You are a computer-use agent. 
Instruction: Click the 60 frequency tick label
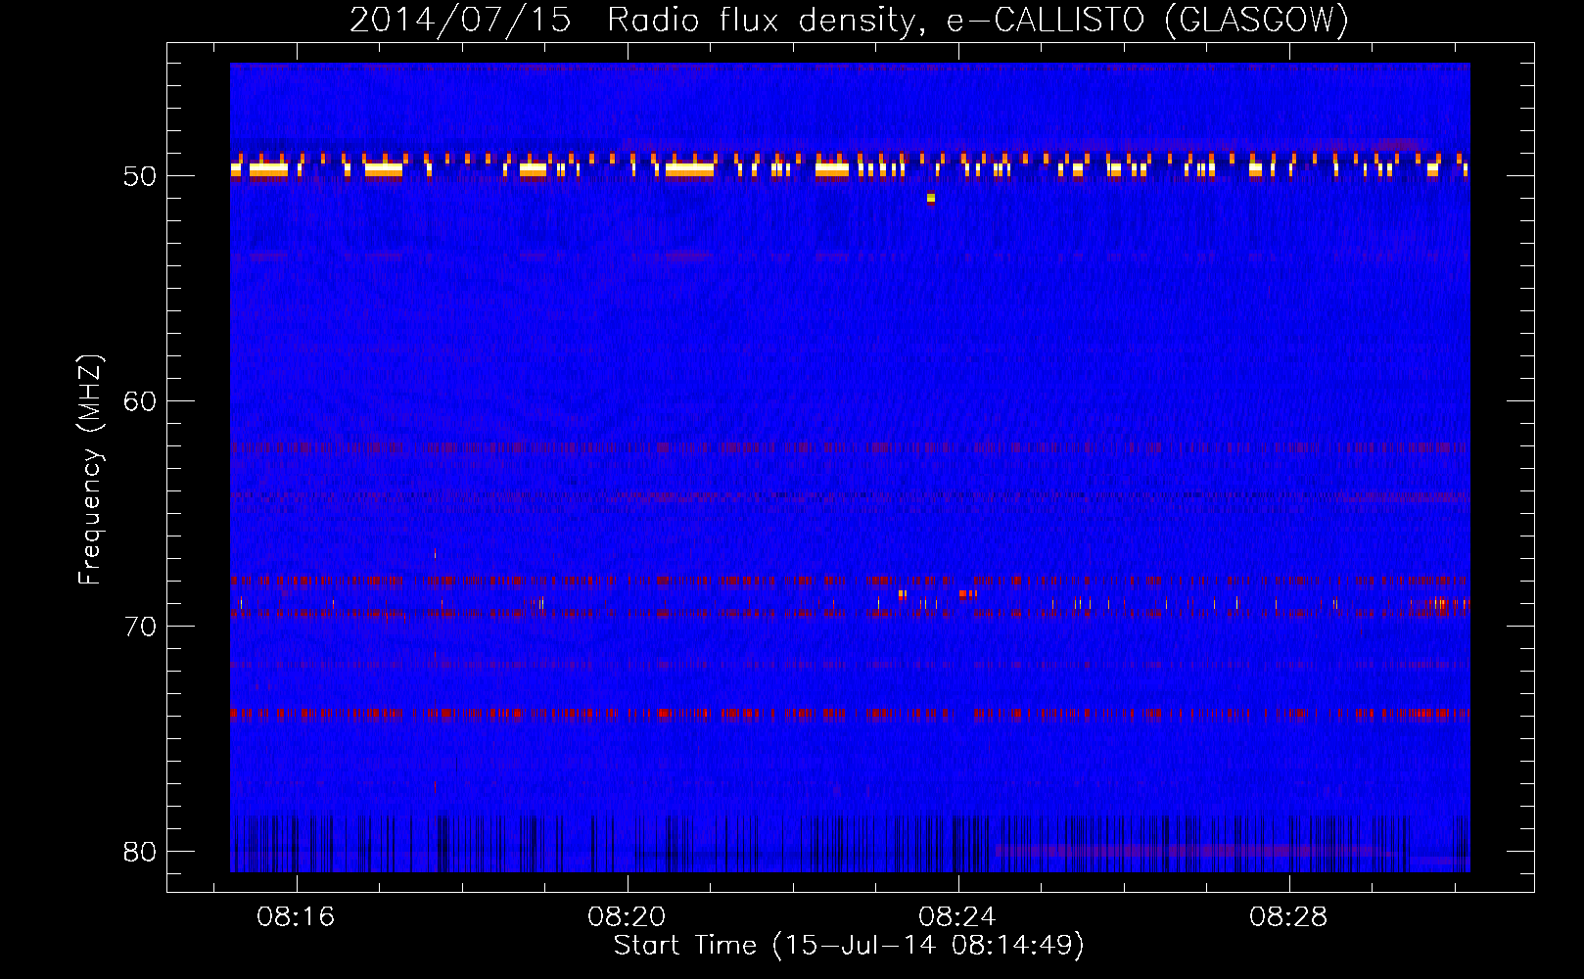point(140,401)
